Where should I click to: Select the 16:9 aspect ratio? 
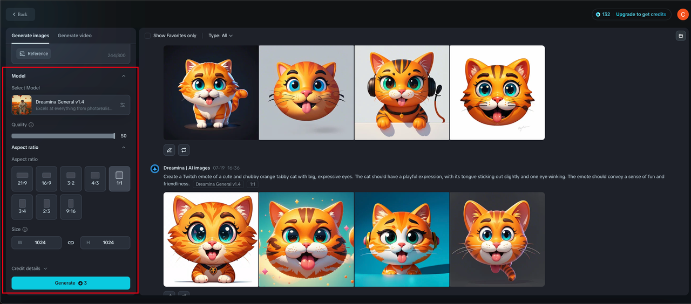tap(46, 179)
